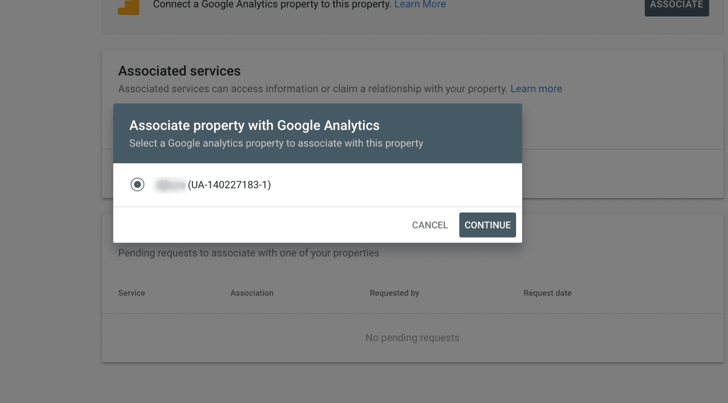Screen dimensions: 728x403
Task: Select the UA-140227183-1 radio button
Action: pos(137,185)
